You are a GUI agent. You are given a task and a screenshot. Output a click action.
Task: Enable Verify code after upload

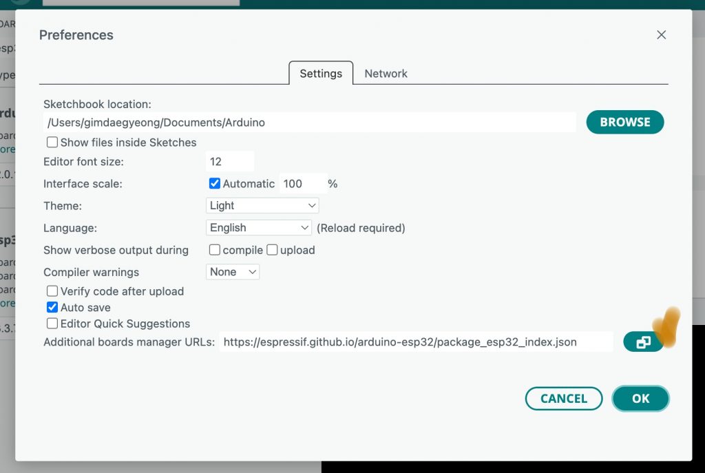(x=52, y=291)
